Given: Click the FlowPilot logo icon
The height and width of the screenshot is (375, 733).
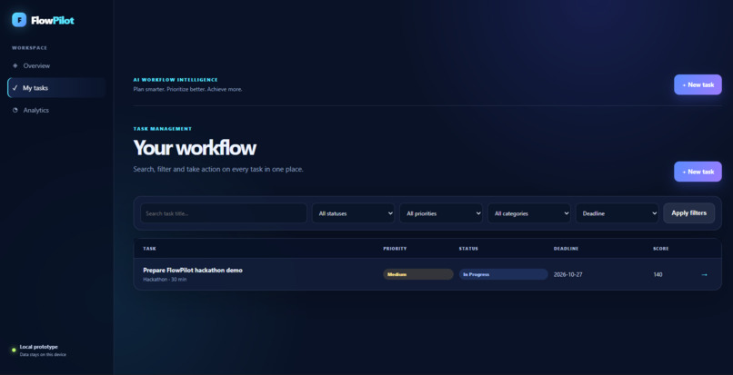Looking at the screenshot, I should click(19, 20).
